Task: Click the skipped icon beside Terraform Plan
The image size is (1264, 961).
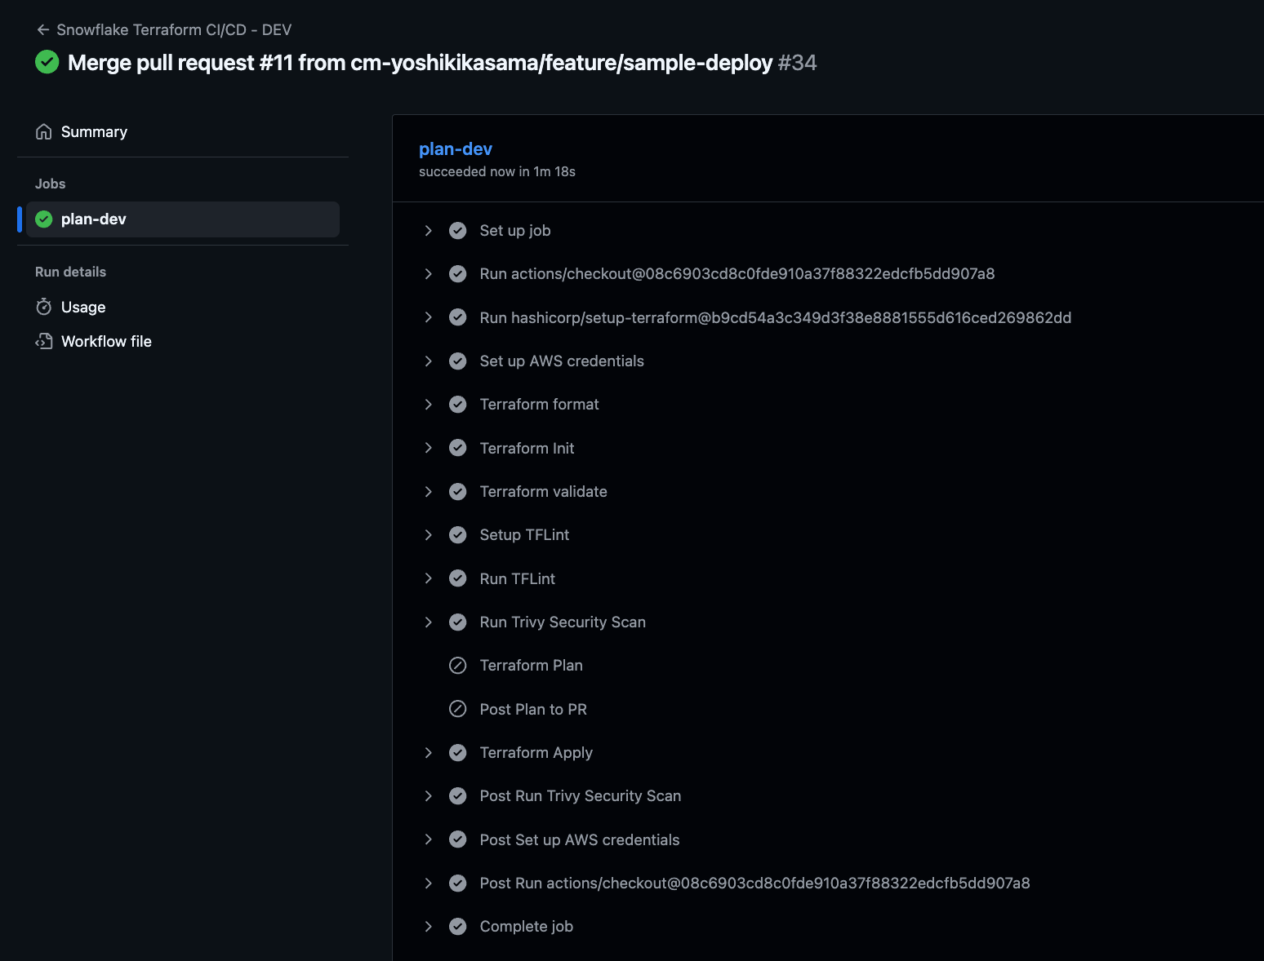Action: coord(458,666)
